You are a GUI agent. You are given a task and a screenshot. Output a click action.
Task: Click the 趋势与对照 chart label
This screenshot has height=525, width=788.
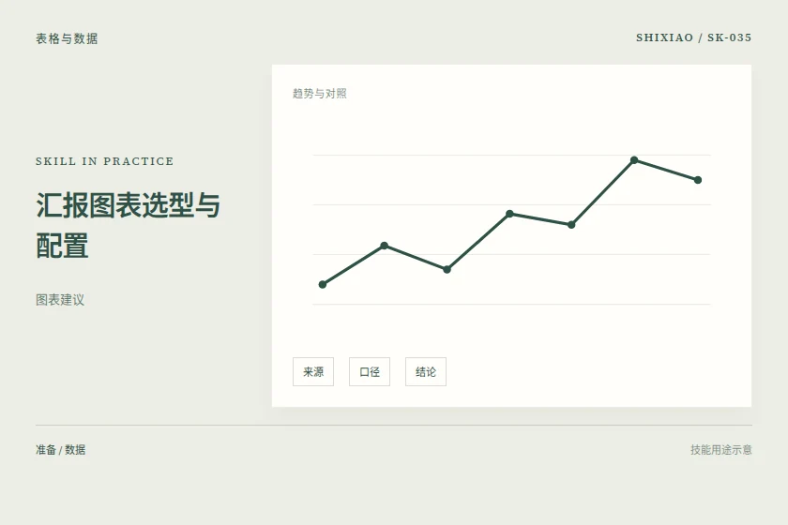tap(320, 94)
